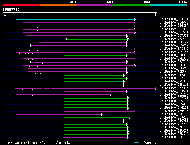Click the red 20% identity legend segment
The height and width of the screenshot is (145, 190).
point(21,5)
